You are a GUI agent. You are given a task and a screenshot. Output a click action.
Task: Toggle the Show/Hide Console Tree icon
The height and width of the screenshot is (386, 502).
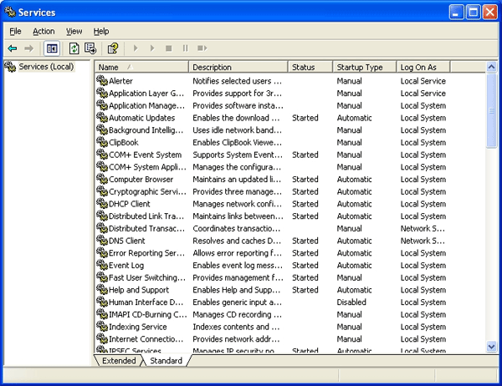tap(52, 48)
